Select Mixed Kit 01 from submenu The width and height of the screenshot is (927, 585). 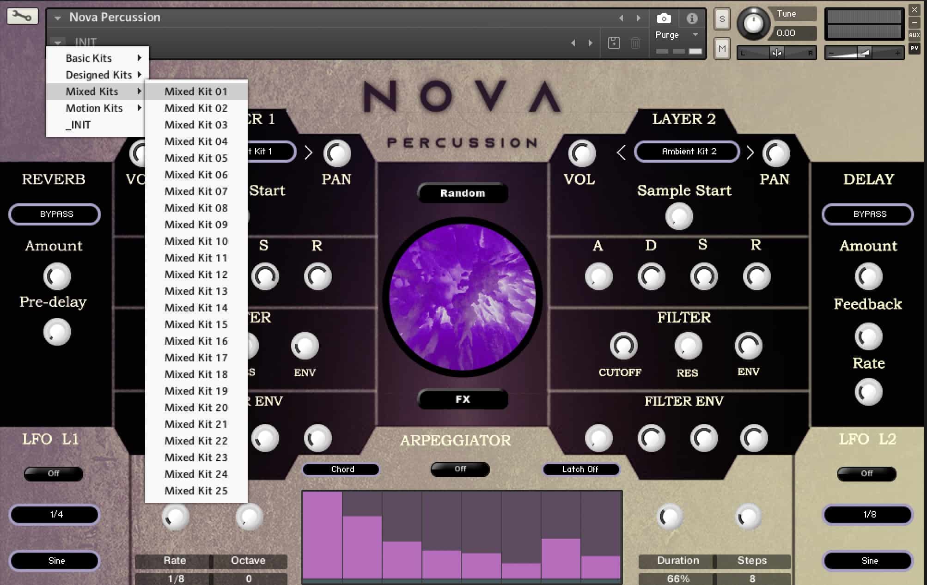pyautogui.click(x=196, y=91)
